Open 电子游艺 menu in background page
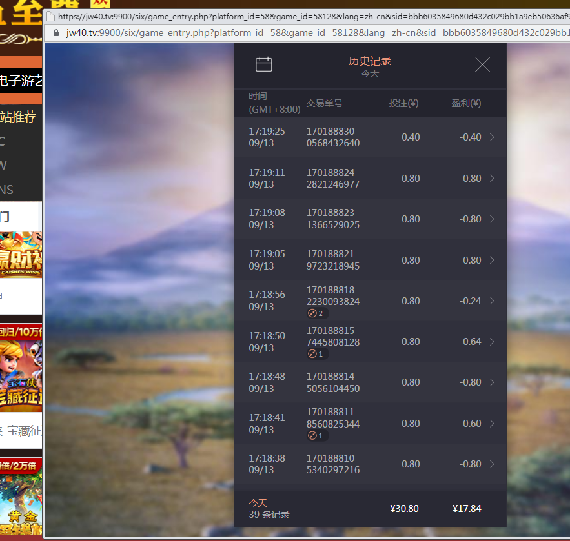570x541 pixels. [21, 80]
